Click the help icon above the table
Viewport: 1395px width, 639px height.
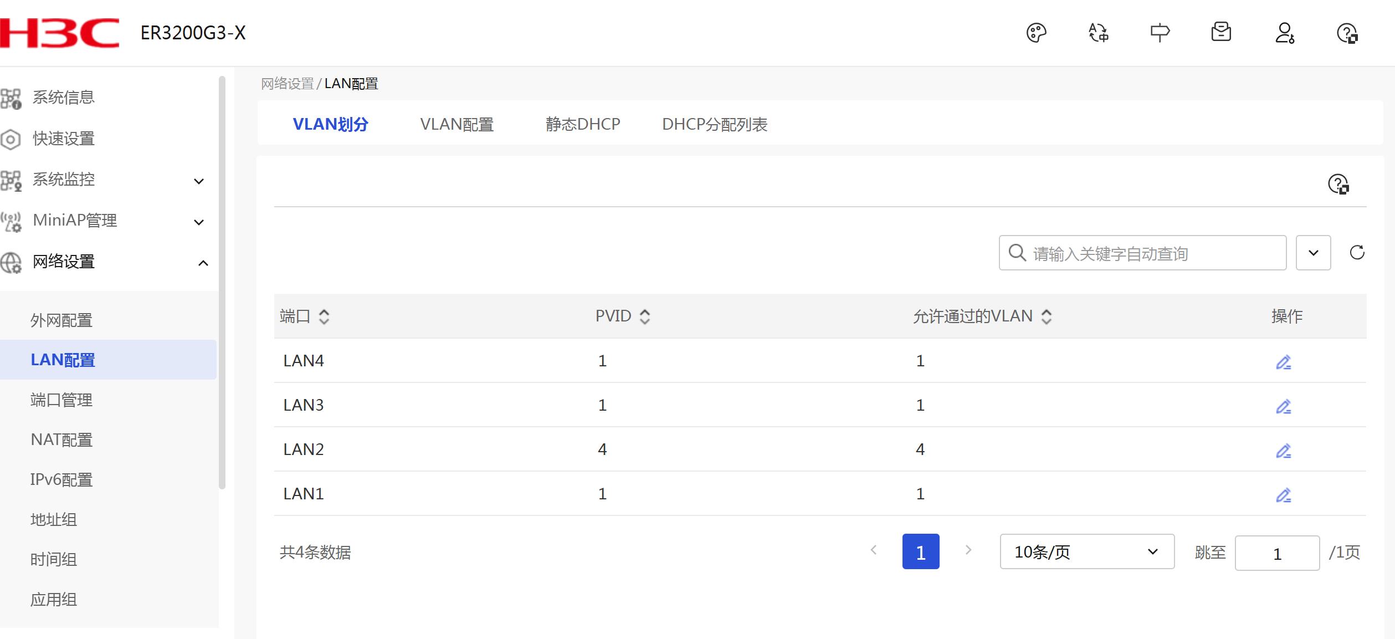[1338, 184]
